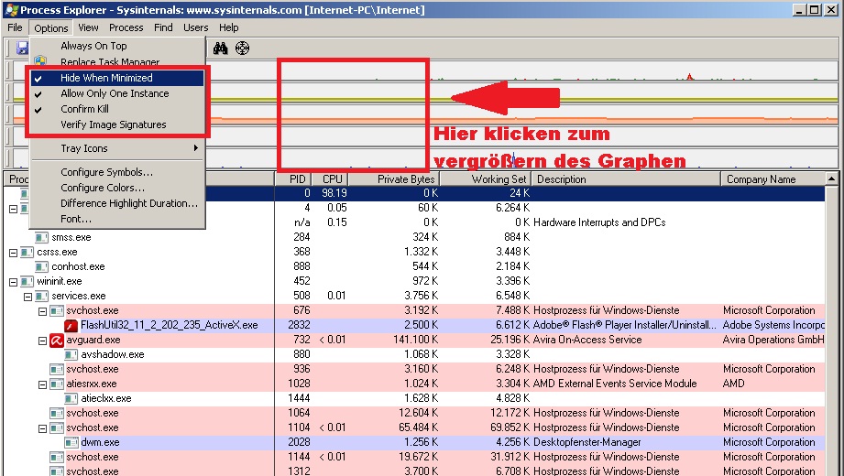Image resolution: width=844 pixels, height=476 pixels.
Task: Sort by the PID column header
Action: pyautogui.click(x=295, y=179)
